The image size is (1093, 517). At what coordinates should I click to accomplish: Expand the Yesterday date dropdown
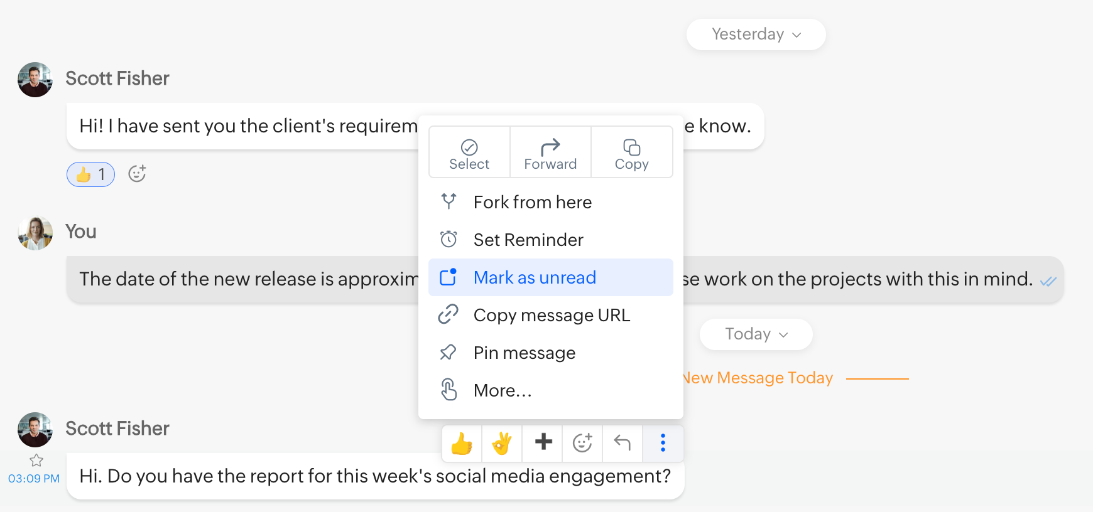click(x=756, y=35)
